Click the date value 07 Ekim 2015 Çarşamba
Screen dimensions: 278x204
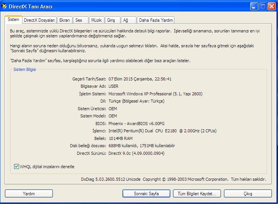pos(140,79)
